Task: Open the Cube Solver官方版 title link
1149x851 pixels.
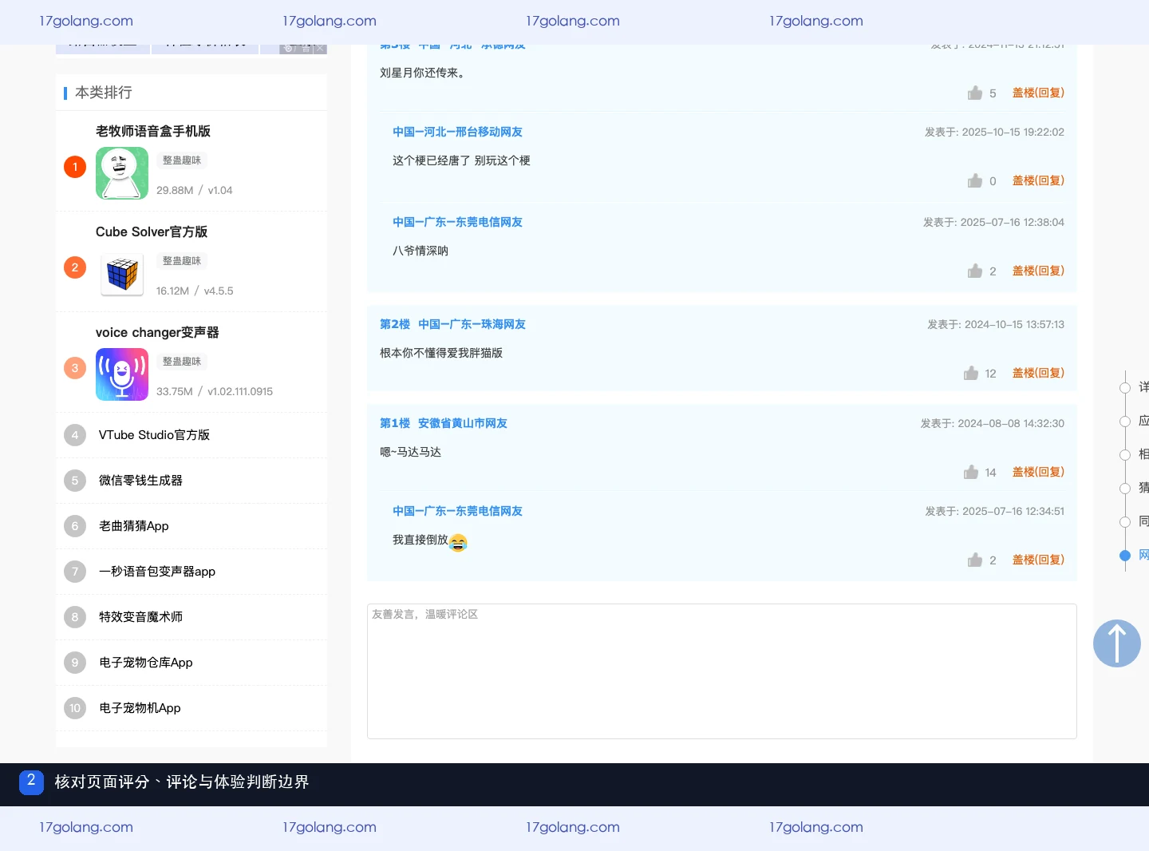Action: pos(152,232)
